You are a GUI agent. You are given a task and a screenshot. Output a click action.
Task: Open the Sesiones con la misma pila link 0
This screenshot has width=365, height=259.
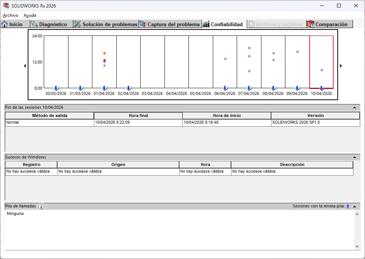point(348,206)
